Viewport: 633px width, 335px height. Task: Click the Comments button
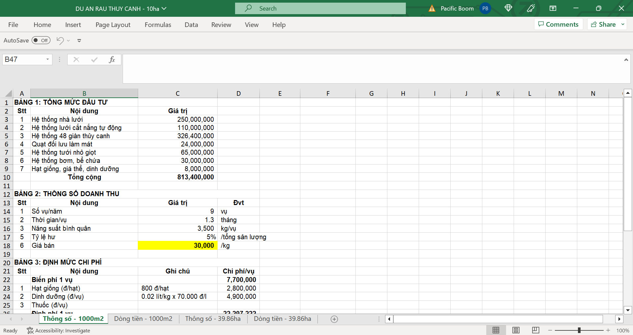[558, 24]
